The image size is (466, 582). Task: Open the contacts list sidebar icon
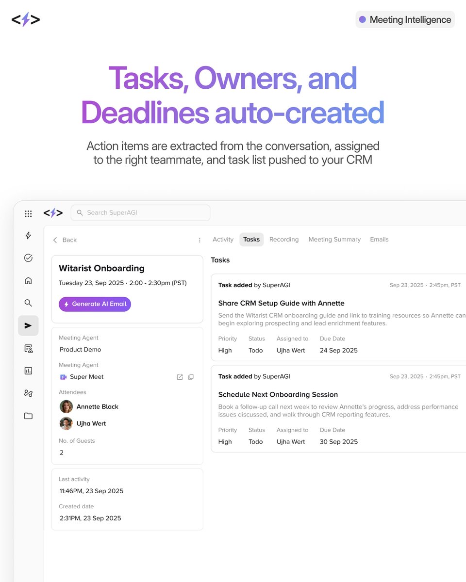pyautogui.click(x=28, y=348)
